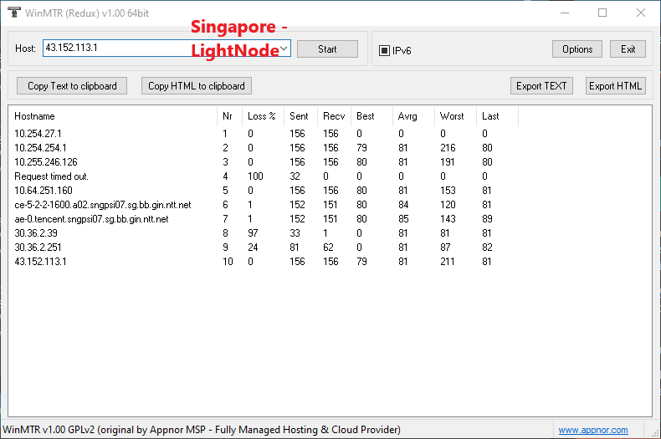The width and height of the screenshot is (661, 439).
Task: Click the Worst column header
Action: (x=455, y=116)
